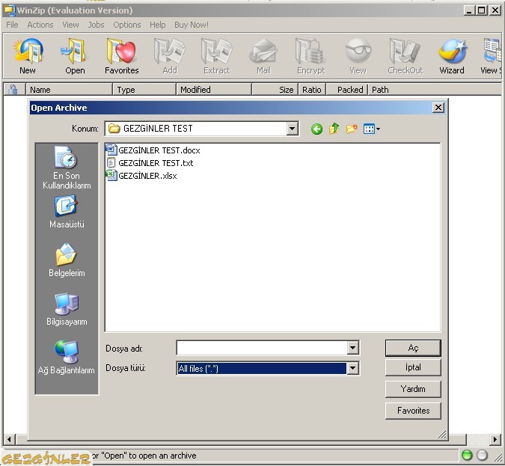Click the View toolbar icon with glasses
Screen dimensions: 505x466
tap(358, 56)
